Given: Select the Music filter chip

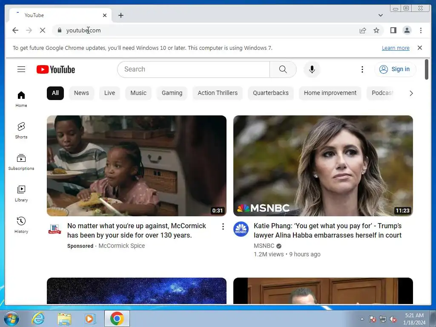Looking at the screenshot, I should coord(138,93).
